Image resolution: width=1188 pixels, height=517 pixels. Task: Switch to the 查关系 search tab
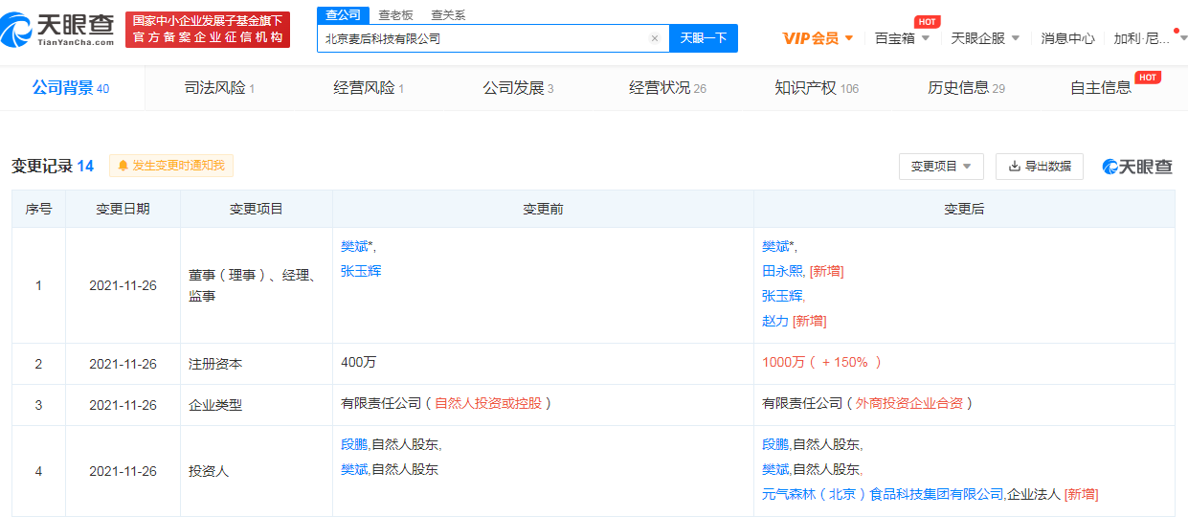[448, 14]
